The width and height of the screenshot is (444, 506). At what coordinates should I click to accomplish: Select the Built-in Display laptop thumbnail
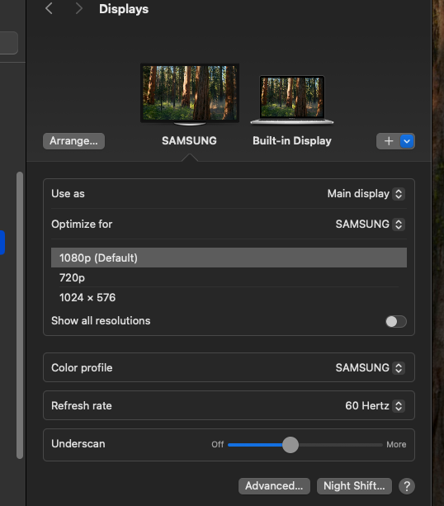click(x=292, y=99)
